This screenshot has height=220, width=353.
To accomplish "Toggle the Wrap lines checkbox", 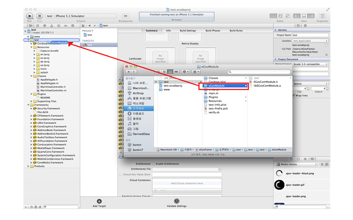I will (294, 95).
